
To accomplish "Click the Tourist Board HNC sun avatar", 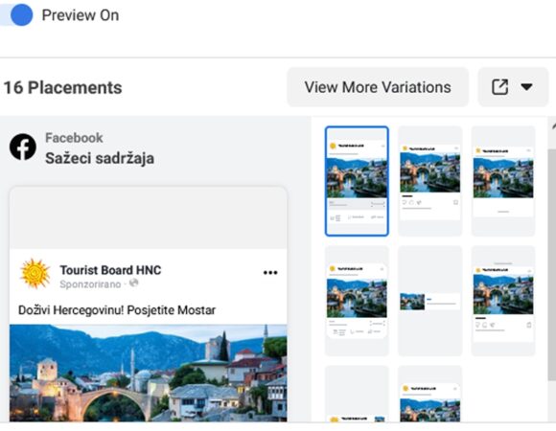I will (x=35, y=274).
